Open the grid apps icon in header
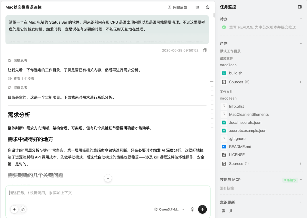 (x=197, y=7)
